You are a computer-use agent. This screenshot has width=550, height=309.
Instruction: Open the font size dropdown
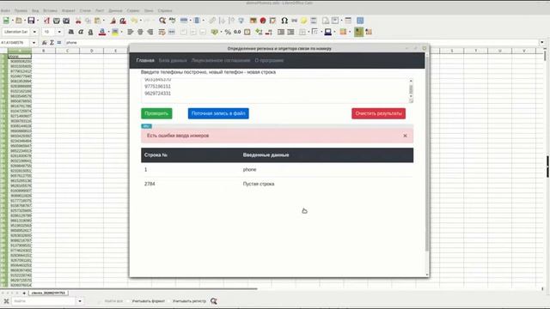tap(59, 32)
